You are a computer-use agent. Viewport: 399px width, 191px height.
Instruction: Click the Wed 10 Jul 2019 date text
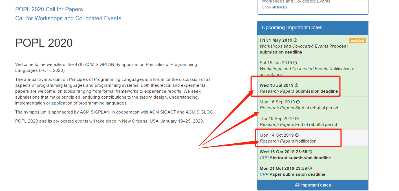pyautogui.click(x=277, y=85)
